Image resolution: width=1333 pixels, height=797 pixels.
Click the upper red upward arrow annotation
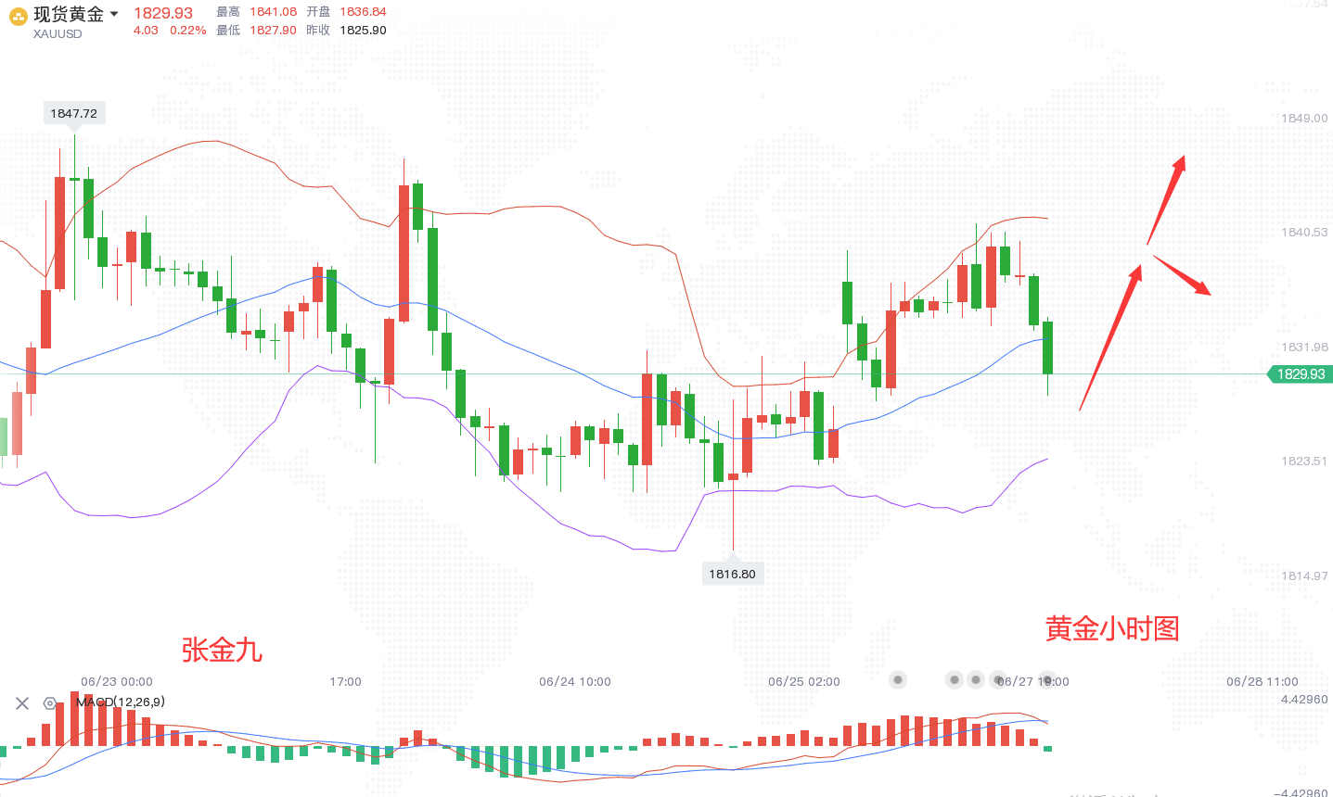[x=1167, y=197]
